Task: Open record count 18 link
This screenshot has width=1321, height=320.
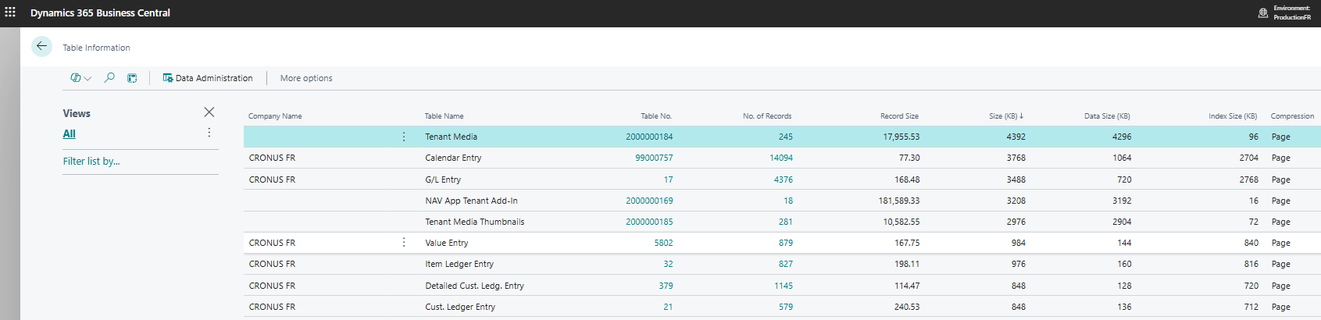Action: point(788,201)
